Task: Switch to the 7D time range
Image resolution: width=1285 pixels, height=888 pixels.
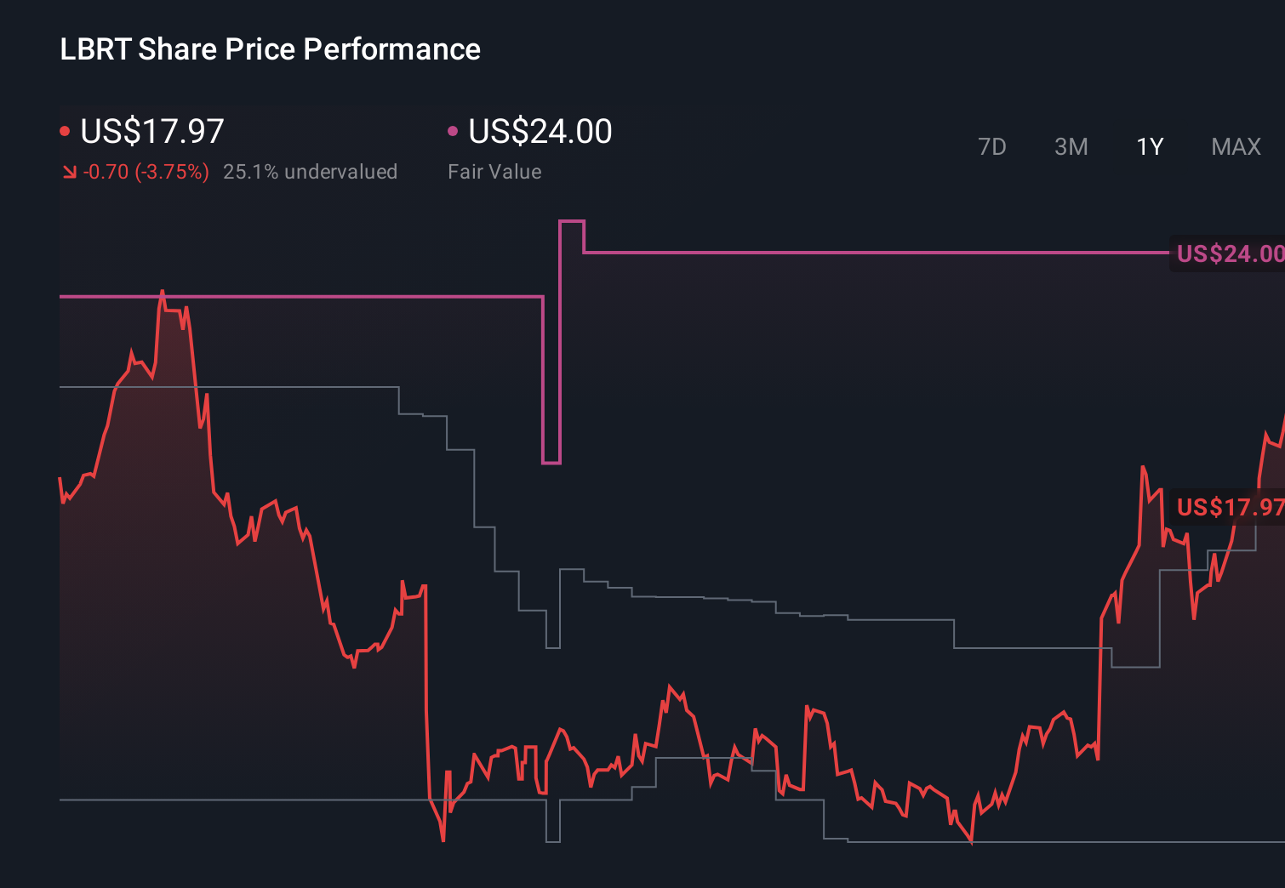Action: tap(991, 147)
